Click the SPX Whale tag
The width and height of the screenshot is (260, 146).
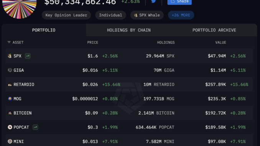[147, 15]
